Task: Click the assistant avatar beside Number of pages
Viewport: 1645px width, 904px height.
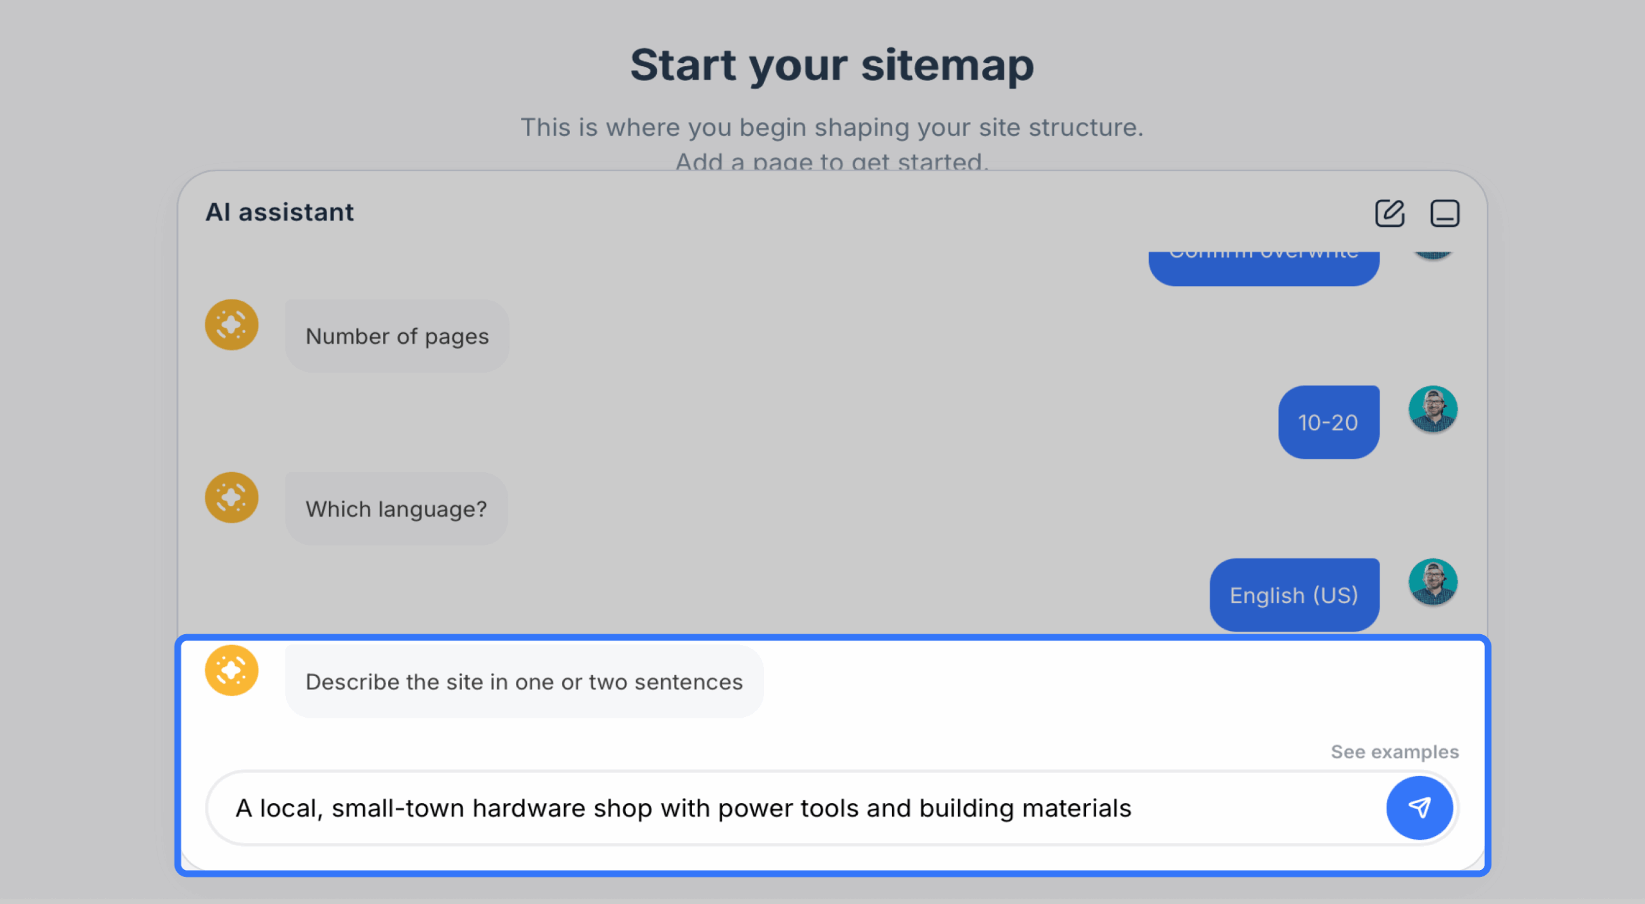Action: [x=231, y=324]
